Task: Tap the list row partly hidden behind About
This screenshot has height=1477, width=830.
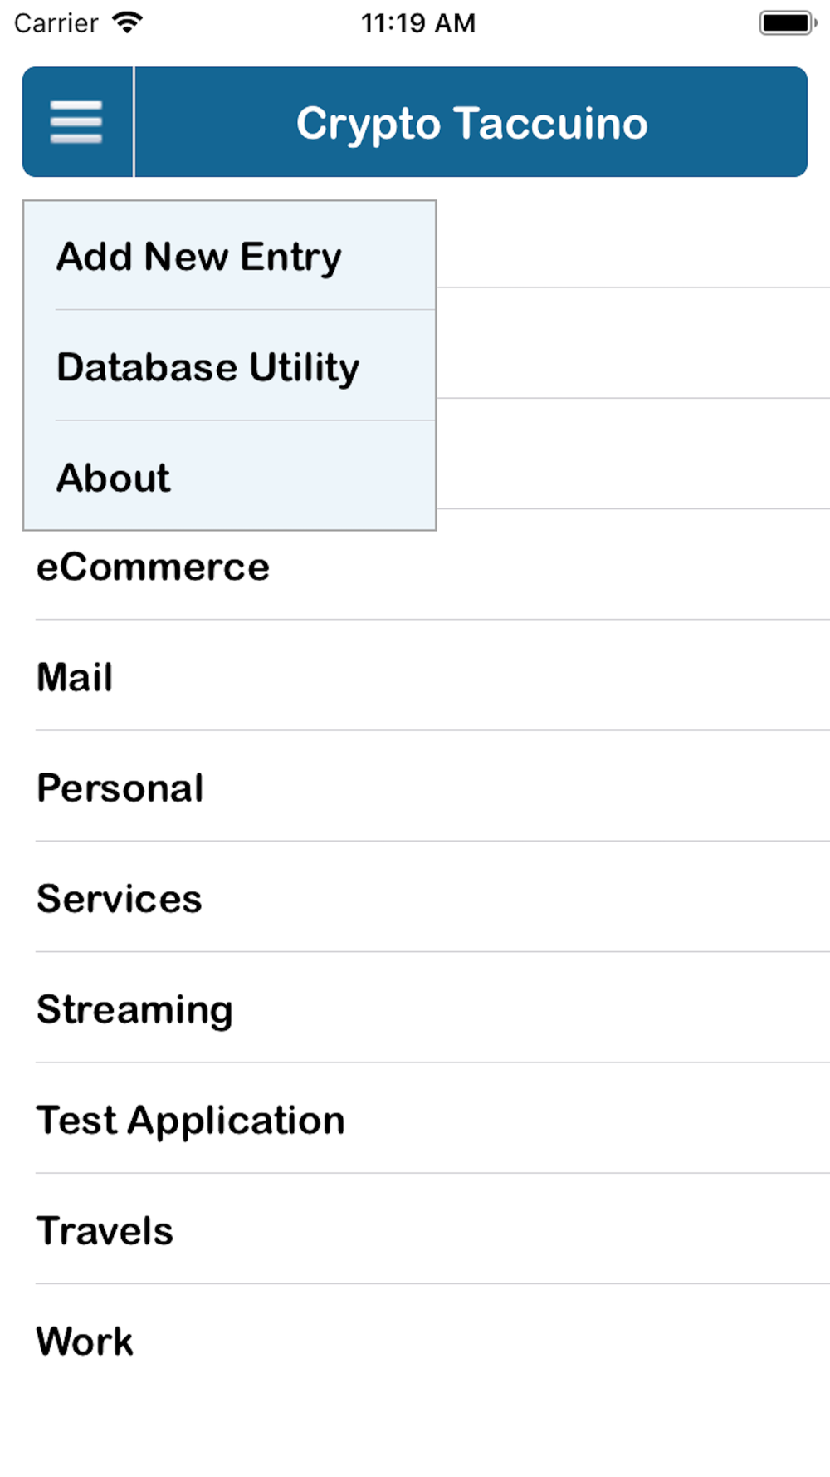Action: (633, 454)
